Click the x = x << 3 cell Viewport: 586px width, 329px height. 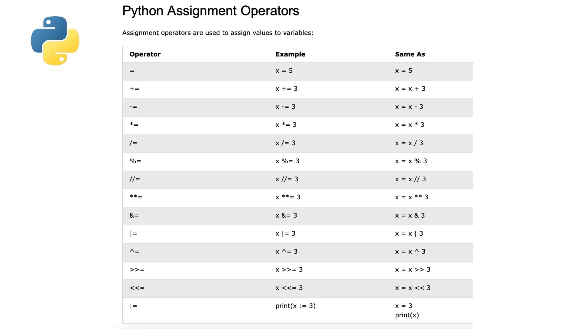tap(413, 288)
